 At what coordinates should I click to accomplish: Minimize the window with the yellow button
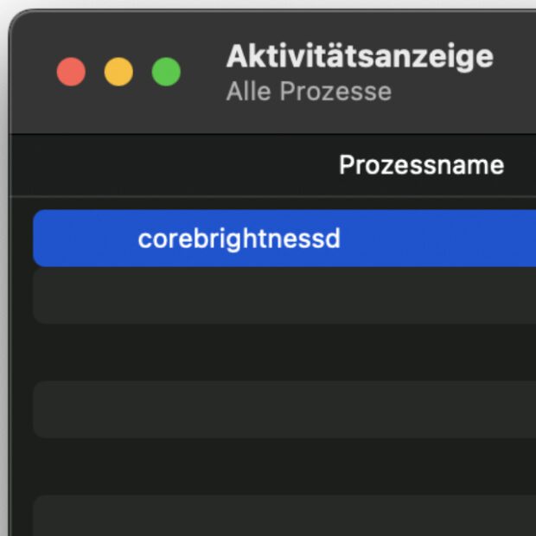[118, 72]
